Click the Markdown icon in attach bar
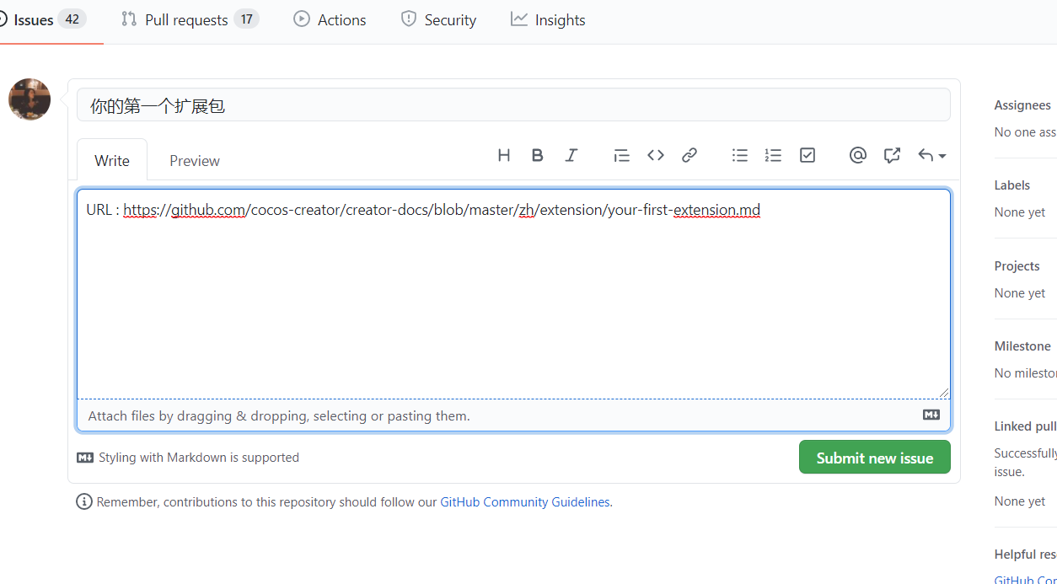The height and width of the screenshot is (584, 1057). [931, 415]
